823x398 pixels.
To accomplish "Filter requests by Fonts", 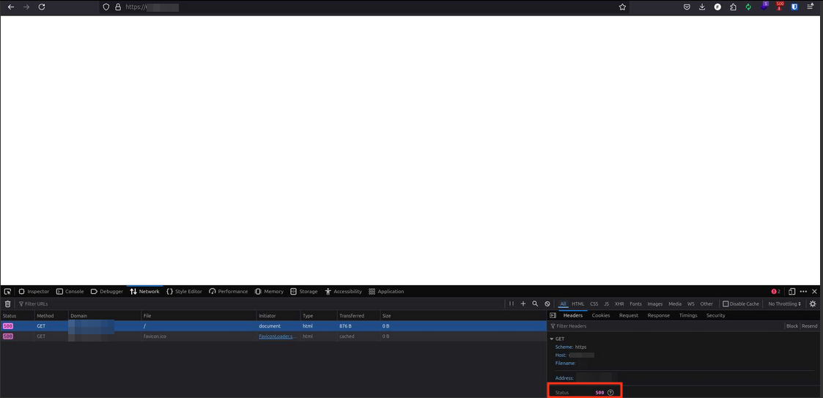I will click(x=635, y=304).
